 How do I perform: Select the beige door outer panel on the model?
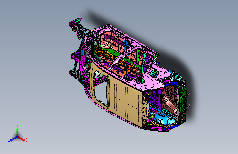pos(121,97)
